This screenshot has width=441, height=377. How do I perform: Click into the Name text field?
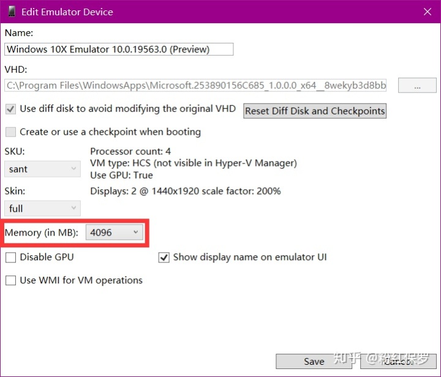pyautogui.click(x=119, y=49)
